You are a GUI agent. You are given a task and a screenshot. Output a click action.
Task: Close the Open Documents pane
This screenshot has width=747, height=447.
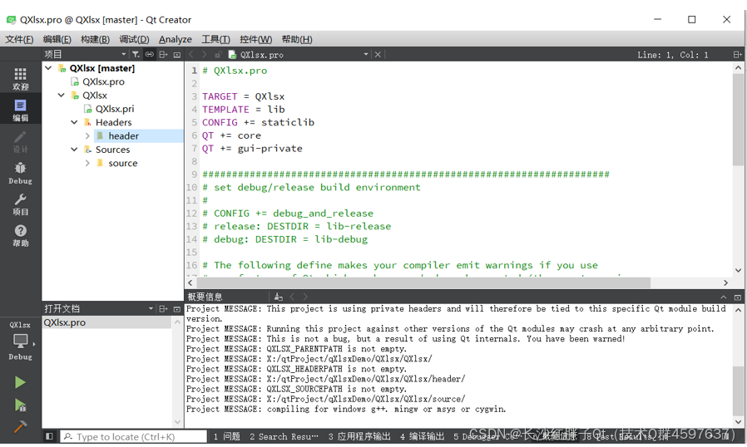(176, 309)
